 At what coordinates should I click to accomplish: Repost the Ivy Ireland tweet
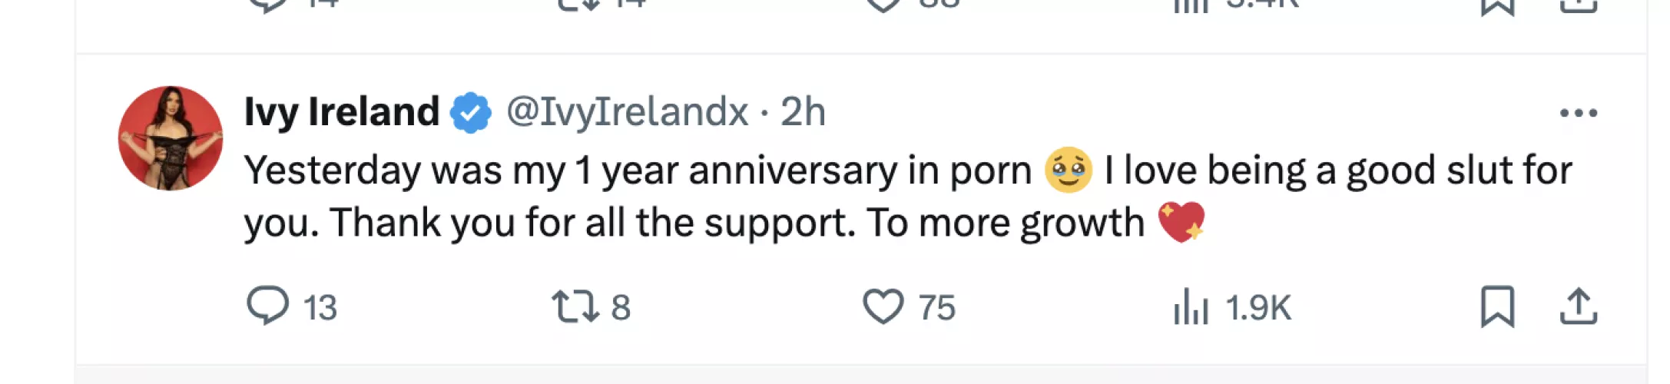click(575, 306)
